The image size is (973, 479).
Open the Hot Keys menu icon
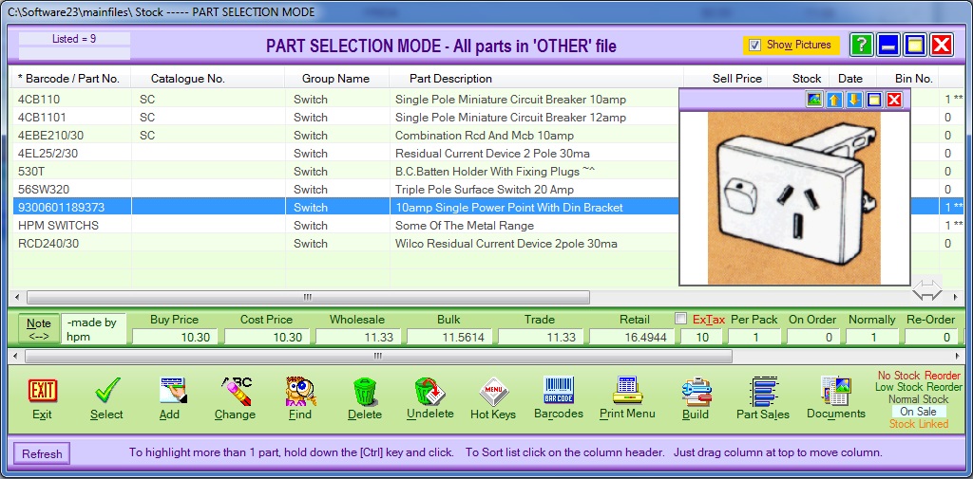(x=493, y=392)
